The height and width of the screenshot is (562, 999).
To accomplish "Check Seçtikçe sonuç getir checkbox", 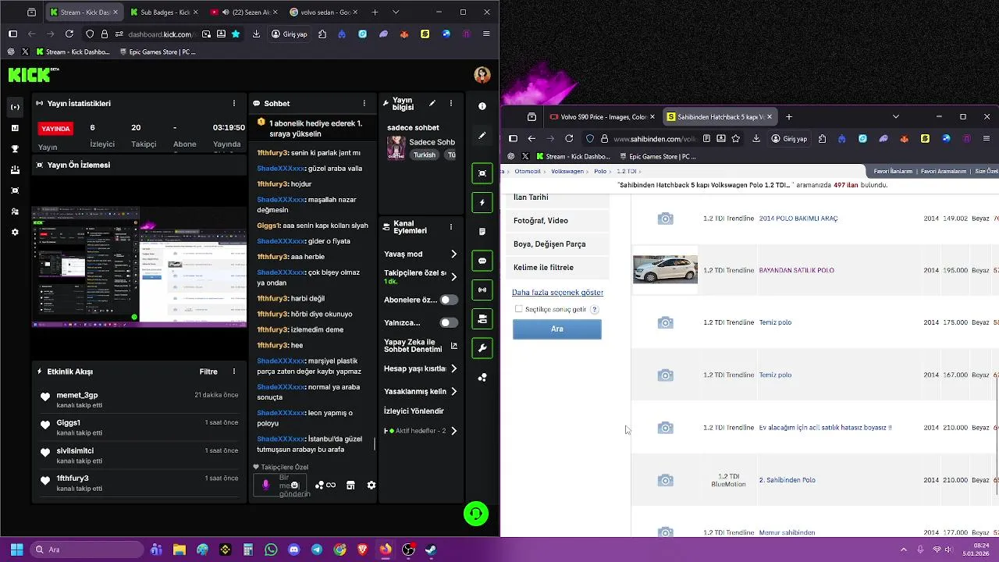I will pos(518,309).
